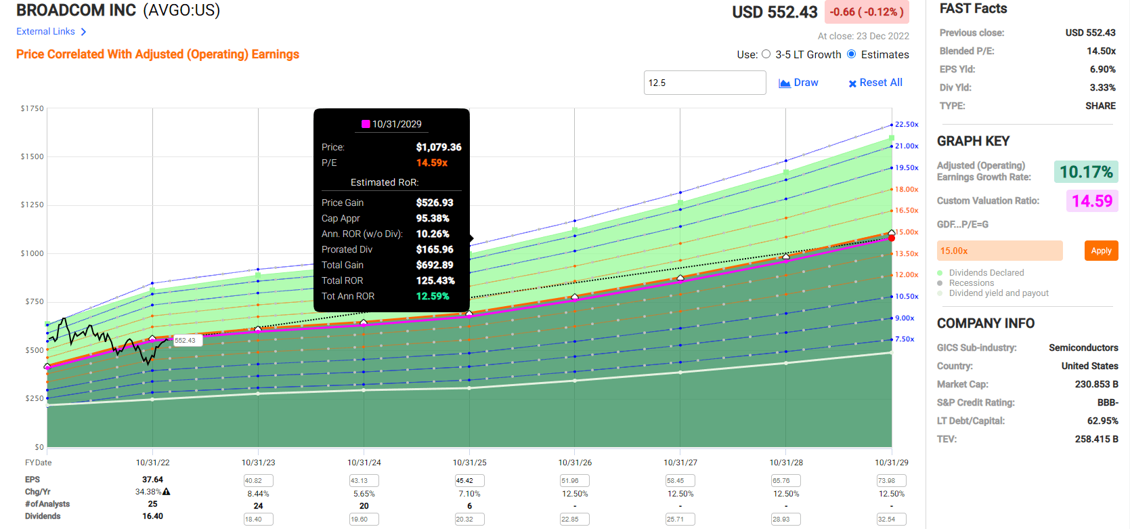
Task: Click EPS input 65.76 for 10/31/28
Action: [x=786, y=480]
